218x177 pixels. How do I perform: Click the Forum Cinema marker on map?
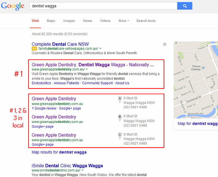click(203, 68)
